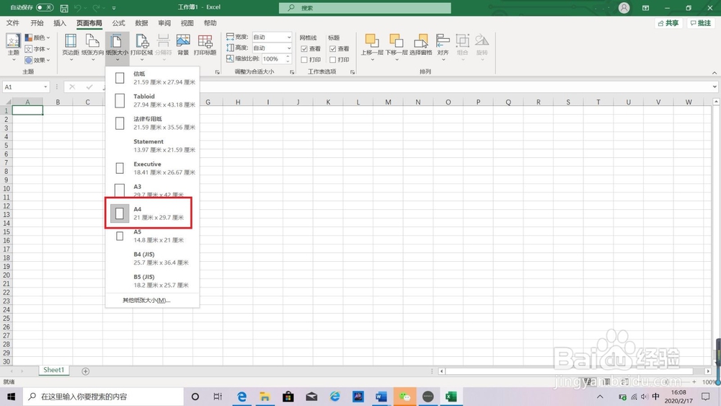Select B5 (JIS) paper size
The height and width of the screenshot is (406, 721).
point(152,281)
